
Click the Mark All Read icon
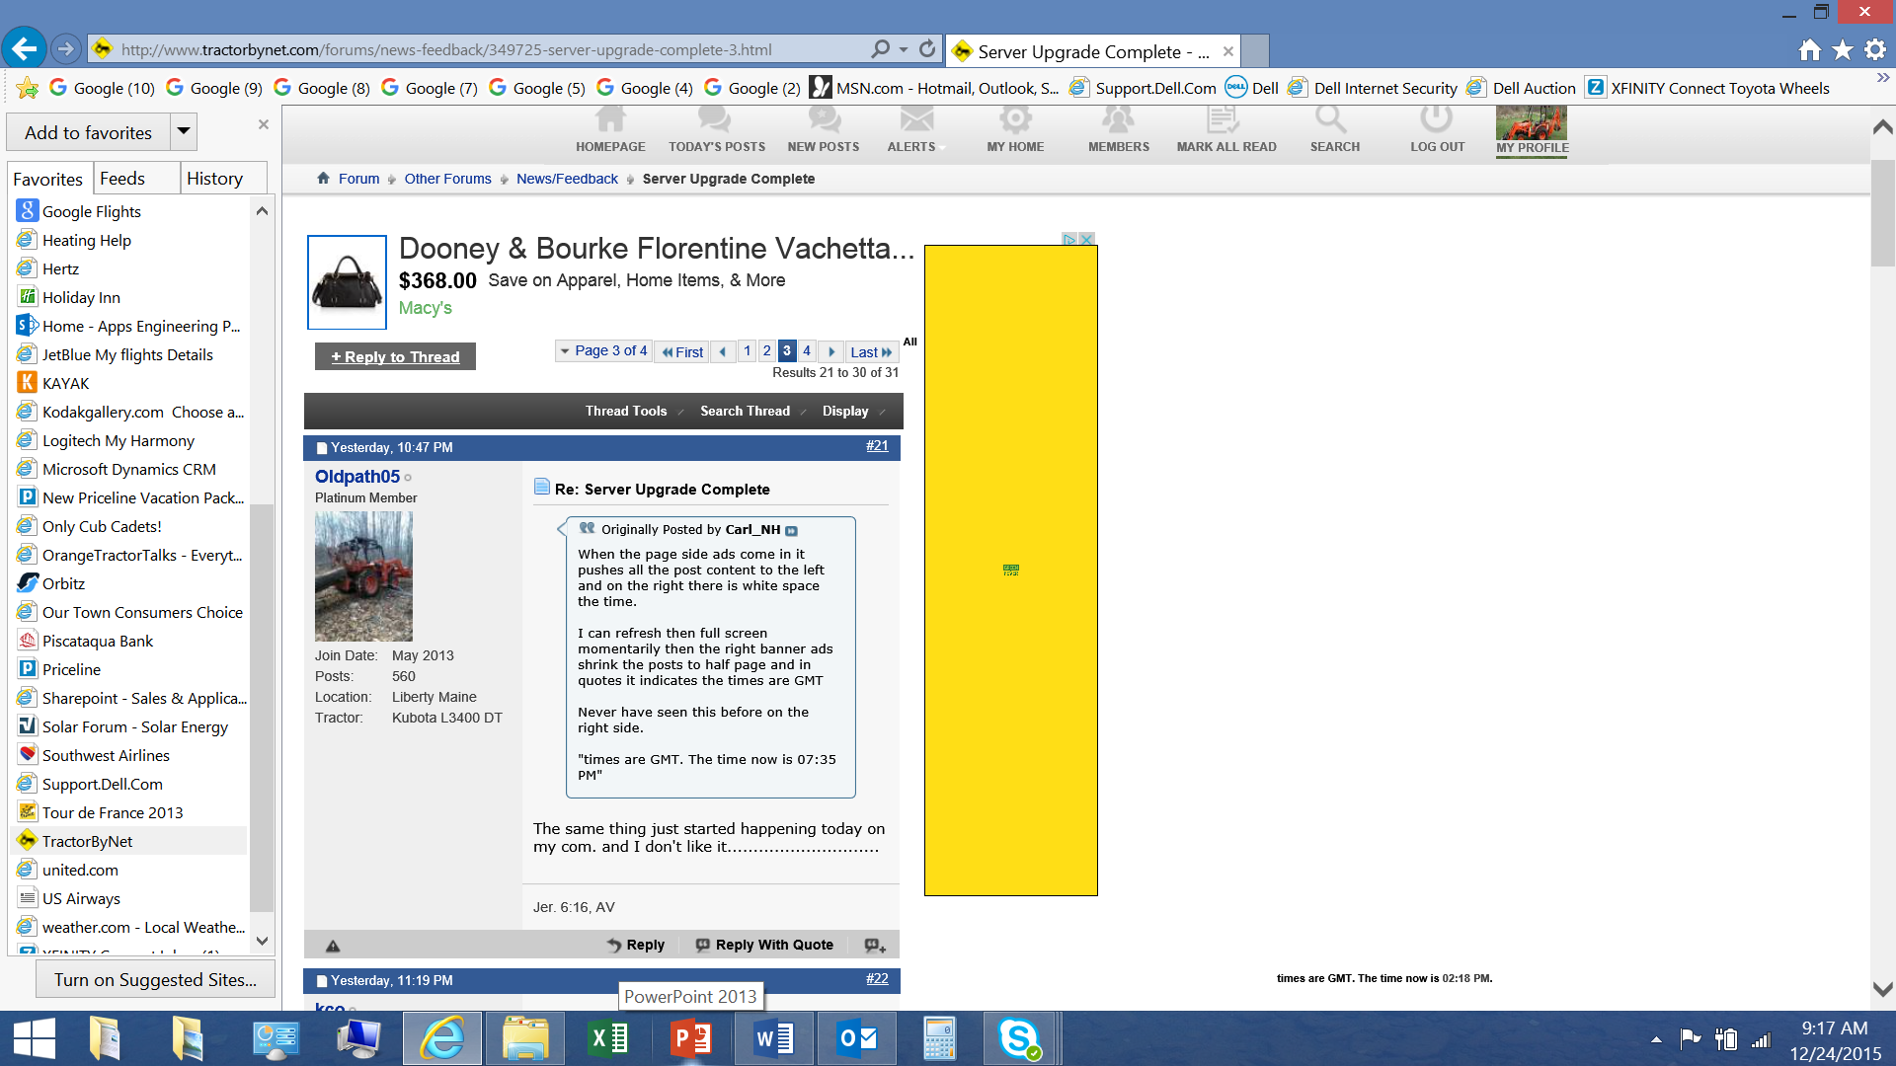(x=1224, y=120)
